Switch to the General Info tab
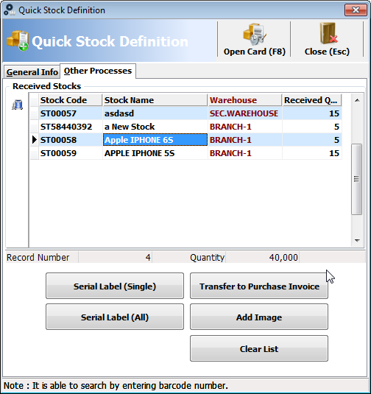The width and height of the screenshot is (371, 394). (x=32, y=72)
